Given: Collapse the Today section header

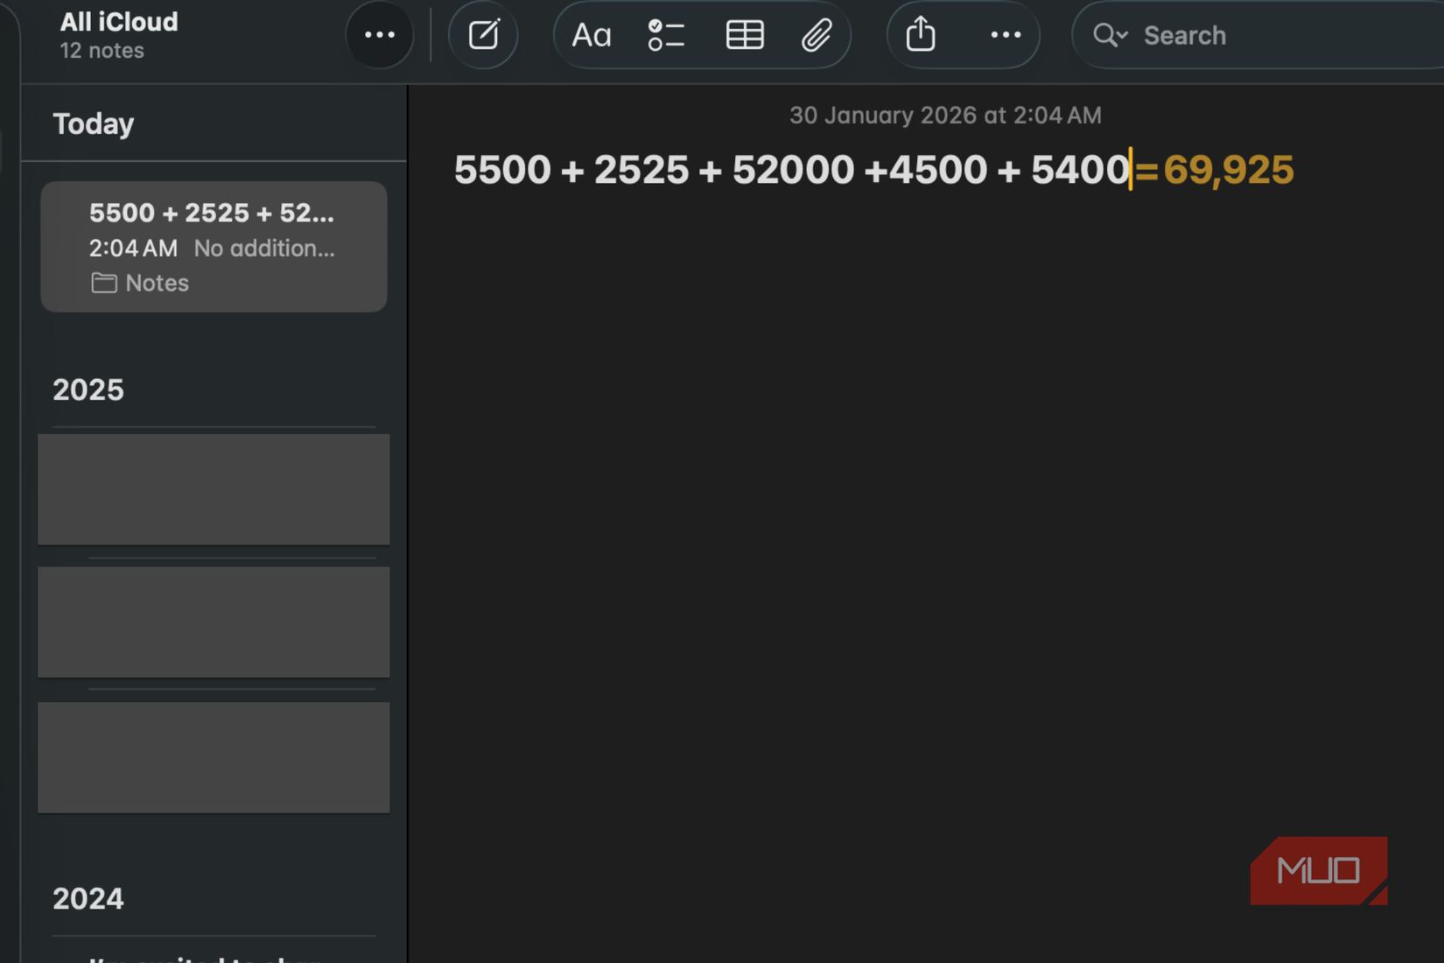Looking at the screenshot, I should (x=94, y=123).
